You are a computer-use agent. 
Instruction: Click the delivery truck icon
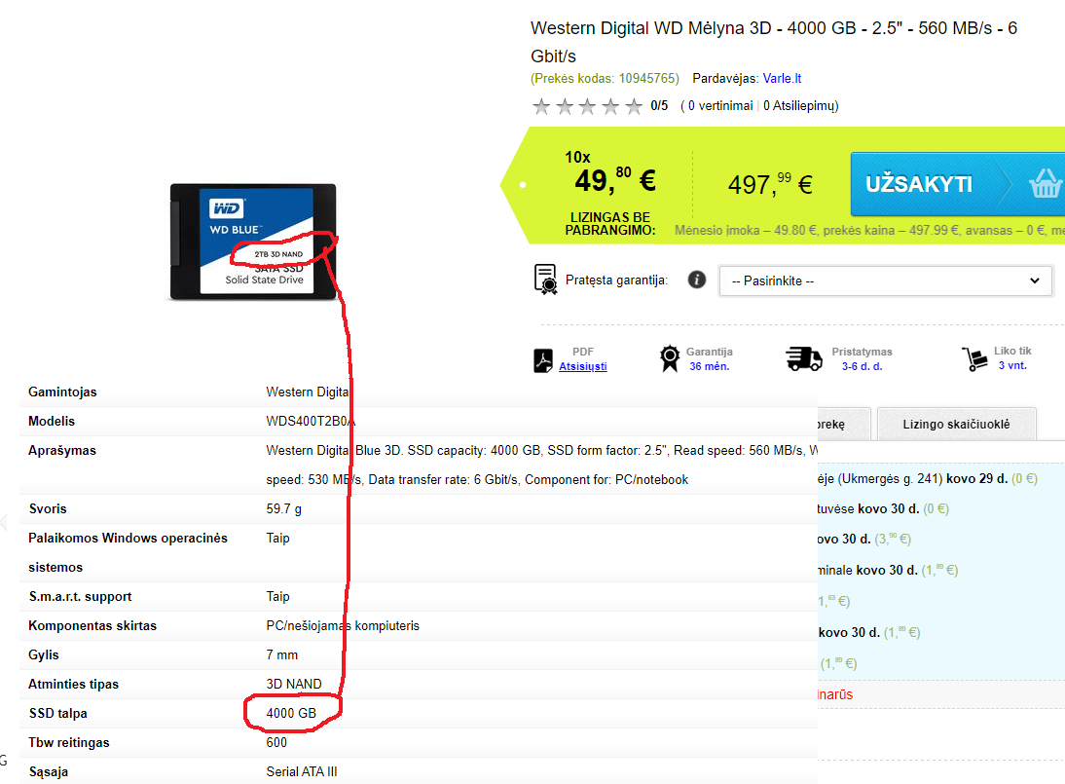pyautogui.click(x=804, y=358)
